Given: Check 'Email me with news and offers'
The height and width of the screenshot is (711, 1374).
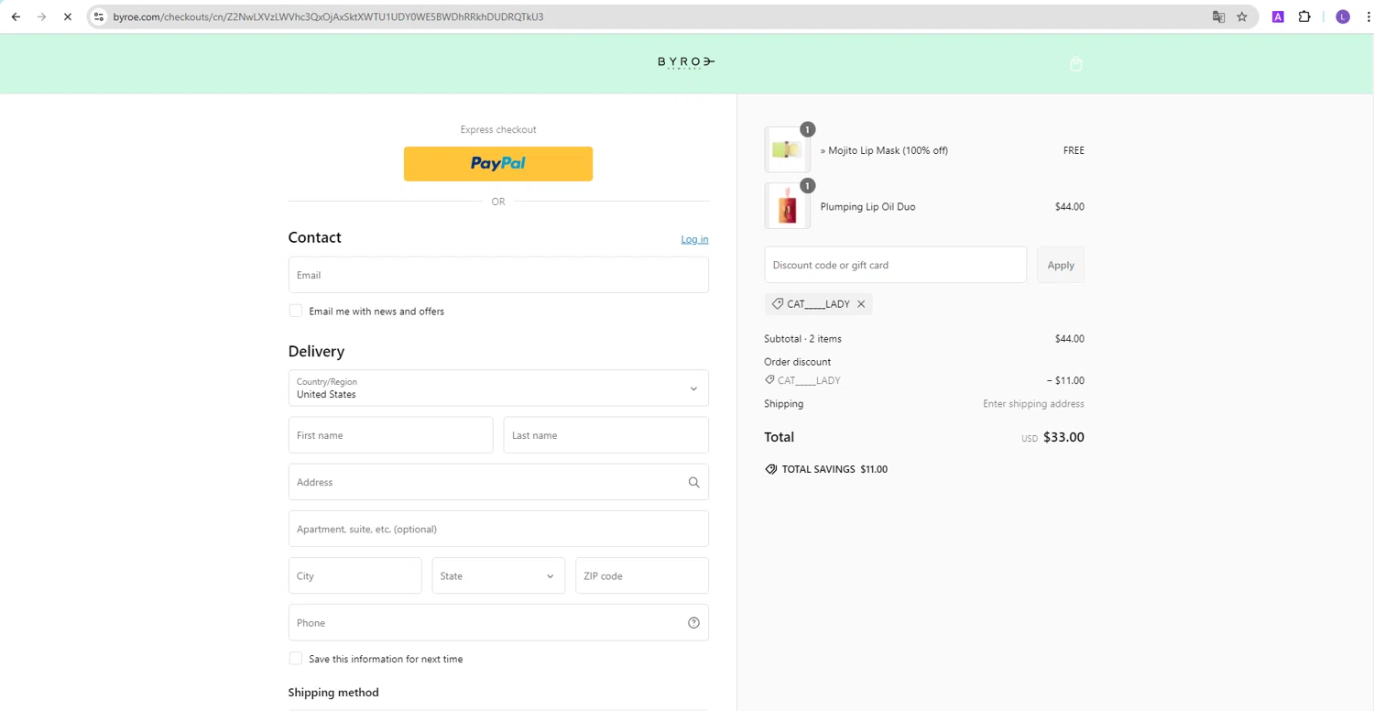Looking at the screenshot, I should tap(296, 312).
